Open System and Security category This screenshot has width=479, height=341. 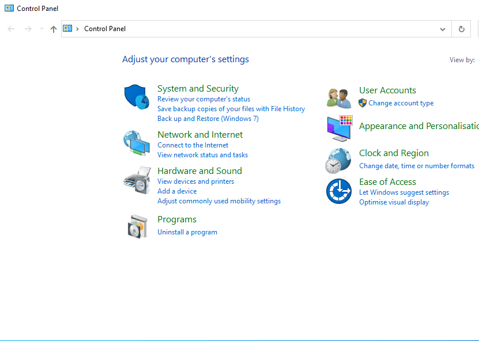point(198,88)
